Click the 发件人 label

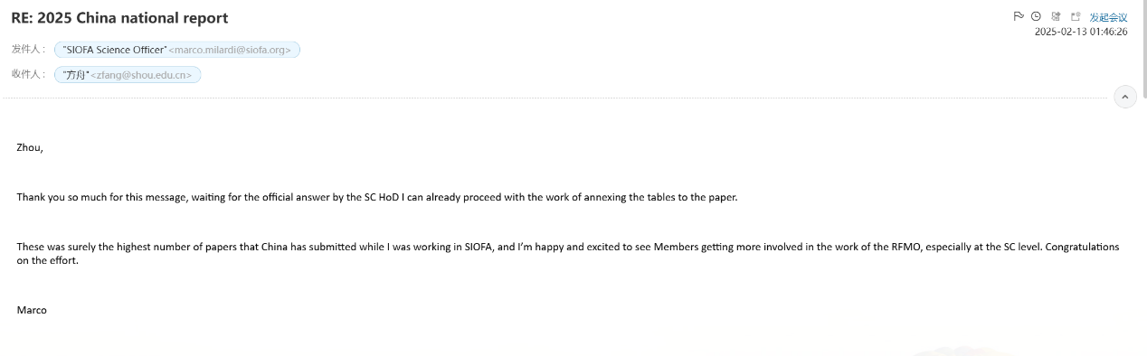point(29,50)
